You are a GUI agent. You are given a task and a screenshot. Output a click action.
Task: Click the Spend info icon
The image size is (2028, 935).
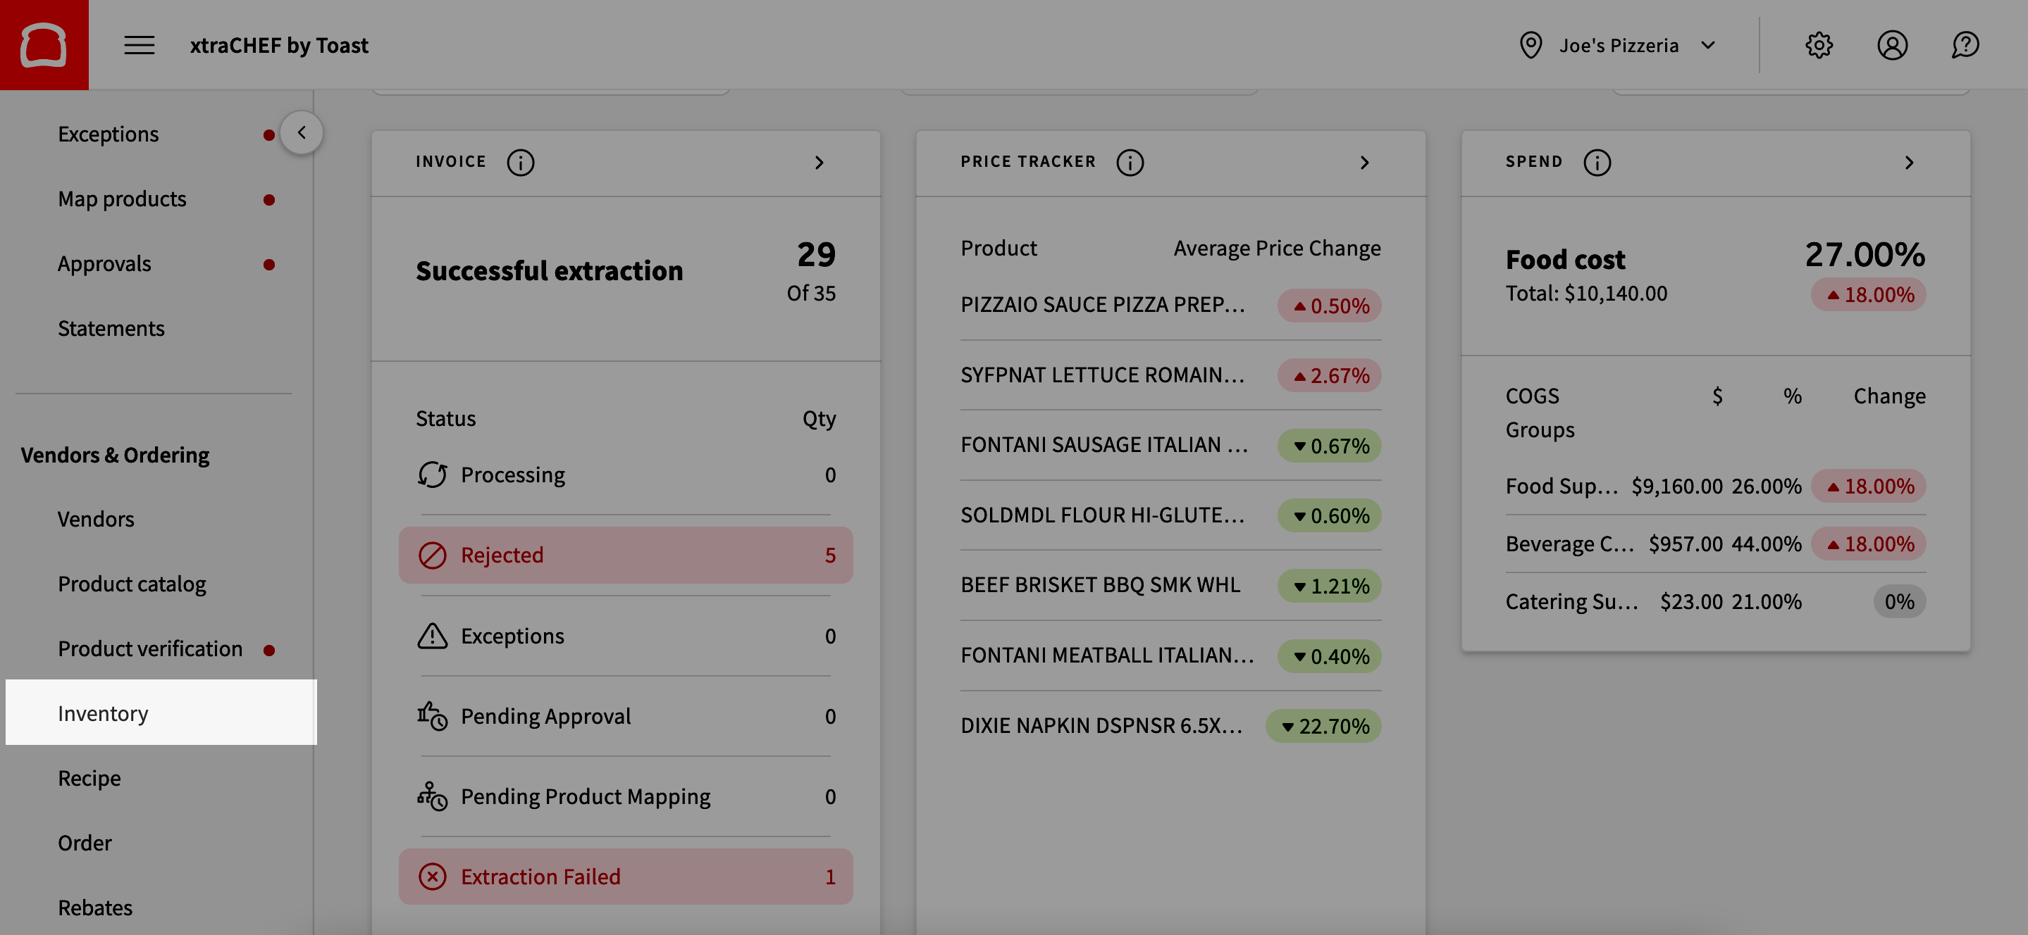pyautogui.click(x=1597, y=162)
